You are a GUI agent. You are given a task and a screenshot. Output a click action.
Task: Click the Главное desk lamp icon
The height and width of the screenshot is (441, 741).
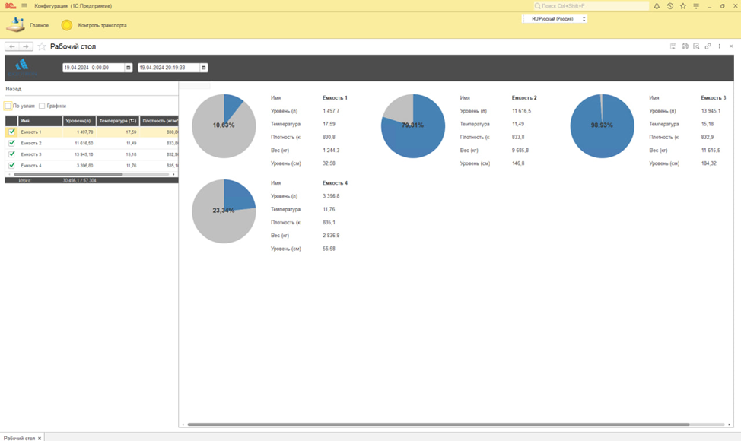[x=15, y=25]
